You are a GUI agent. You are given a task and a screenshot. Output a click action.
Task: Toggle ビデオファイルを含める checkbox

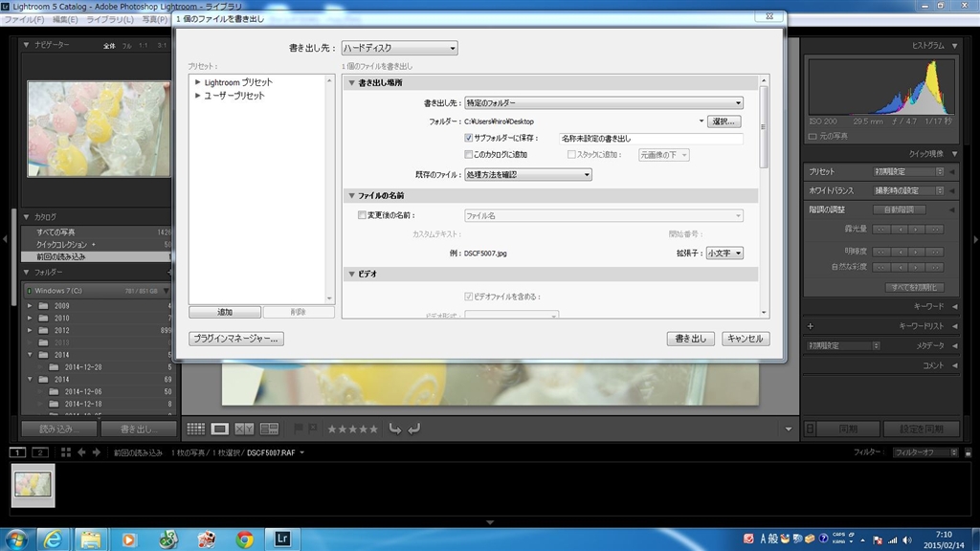tap(468, 297)
